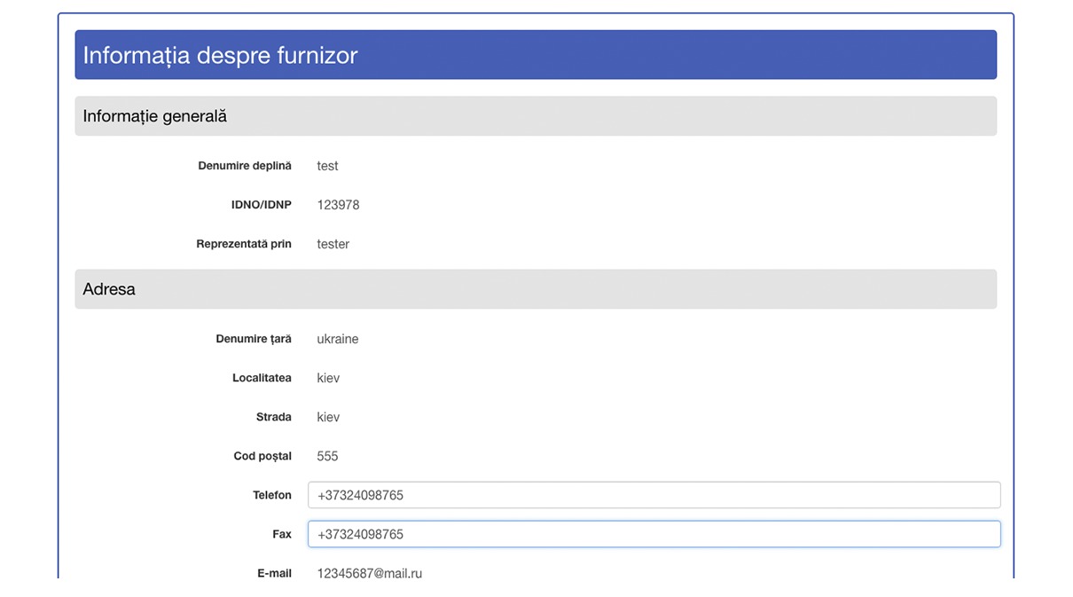Image resolution: width=1073 pixels, height=597 pixels.
Task: Click the 'Denumire țară' label
Action: click(254, 339)
